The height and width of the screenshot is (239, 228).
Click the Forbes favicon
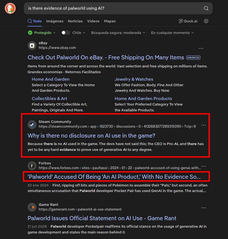tap(32, 166)
